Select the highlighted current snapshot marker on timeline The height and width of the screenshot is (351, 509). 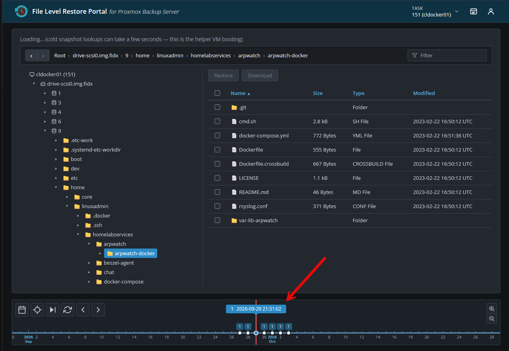256,333
